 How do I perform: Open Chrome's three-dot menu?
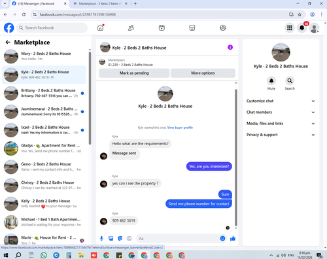[322, 14]
